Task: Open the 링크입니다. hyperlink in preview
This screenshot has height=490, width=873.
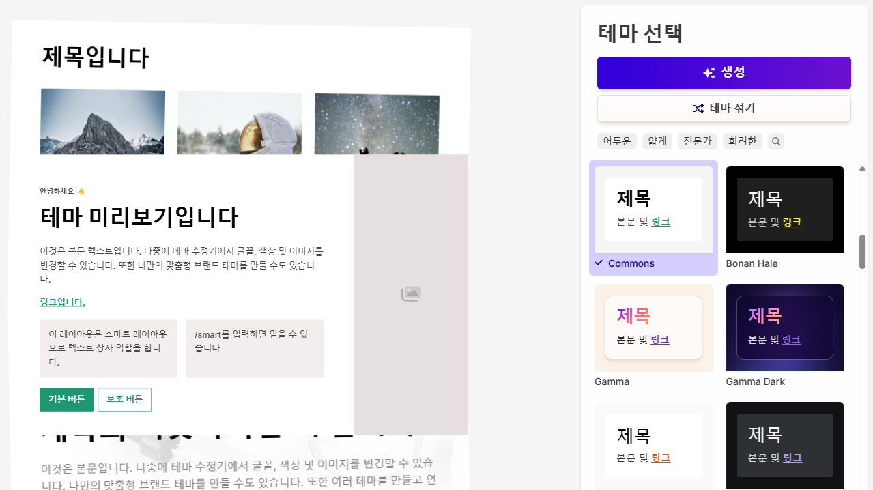Action: 62,302
